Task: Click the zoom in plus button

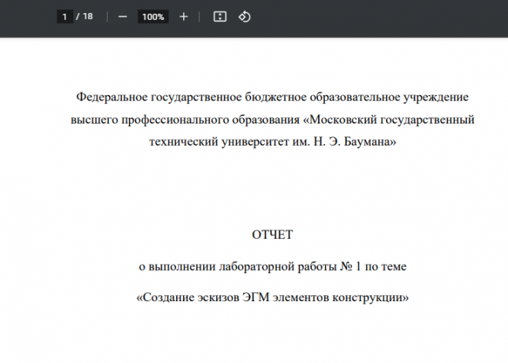Action: 183,17
